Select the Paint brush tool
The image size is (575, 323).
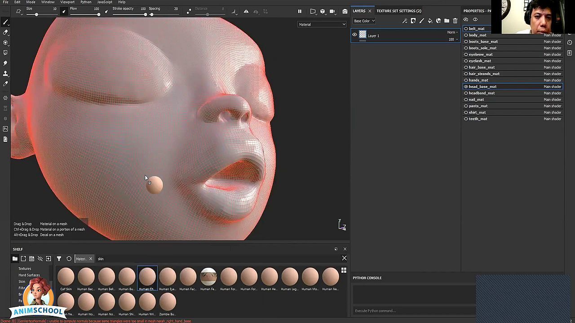pyautogui.click(x=5, y=22)
